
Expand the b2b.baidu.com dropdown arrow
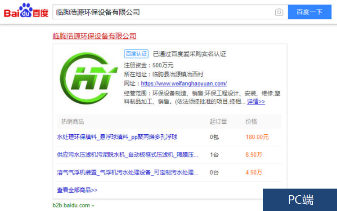(x=93, y=206)
